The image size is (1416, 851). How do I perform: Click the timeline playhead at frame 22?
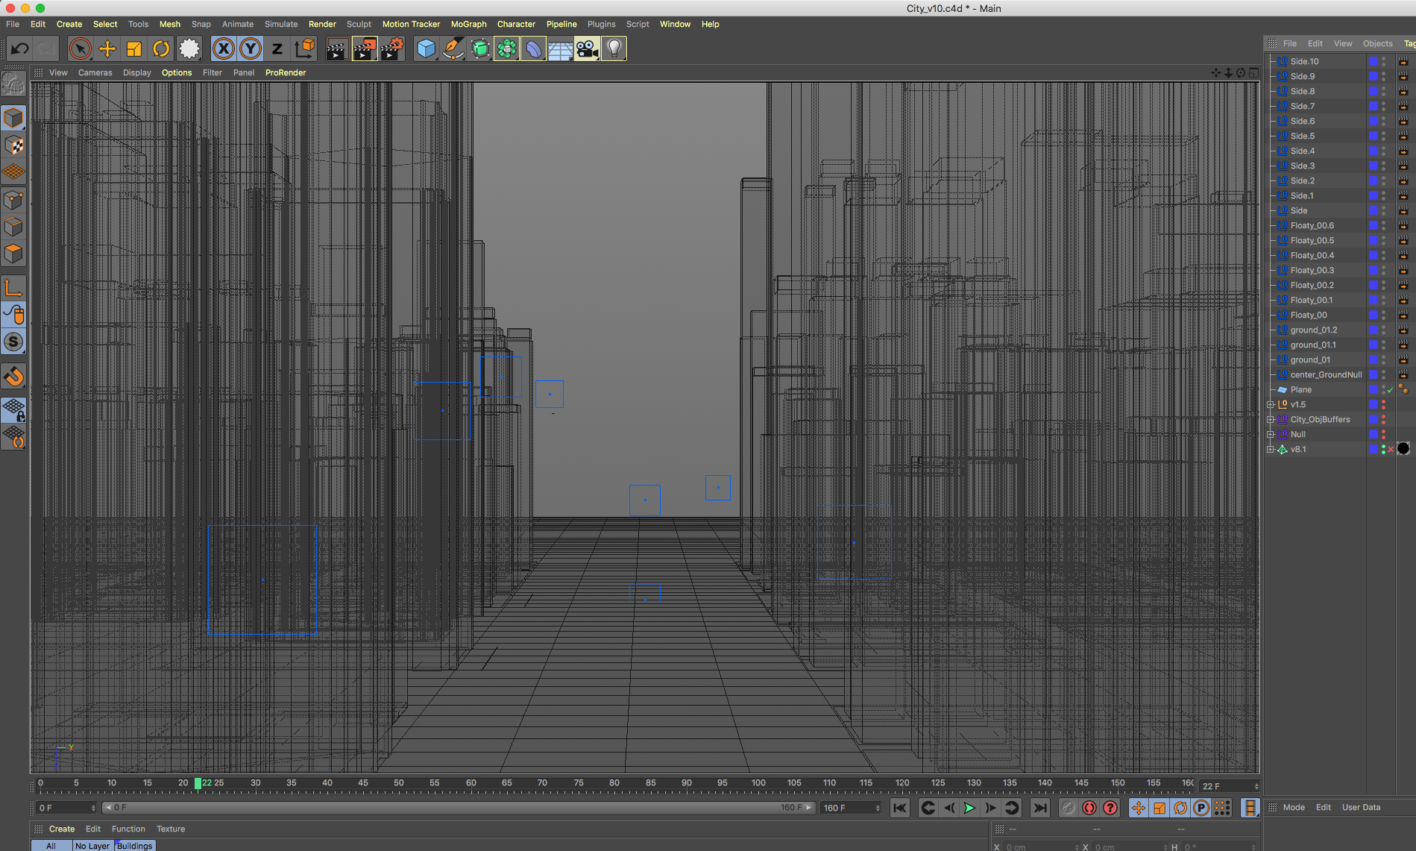coord(198,783)
